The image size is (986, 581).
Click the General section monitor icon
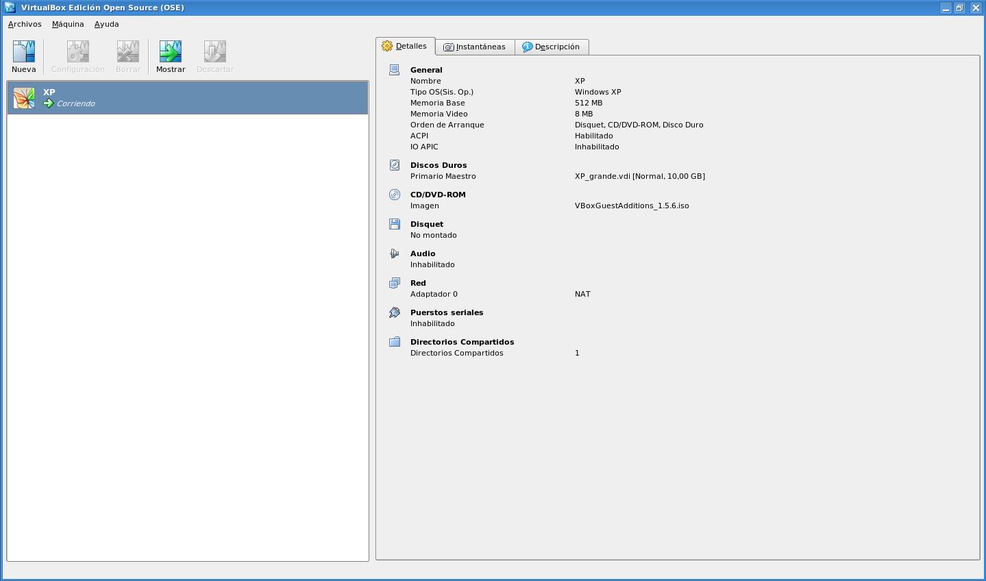(x=395, y=69)
